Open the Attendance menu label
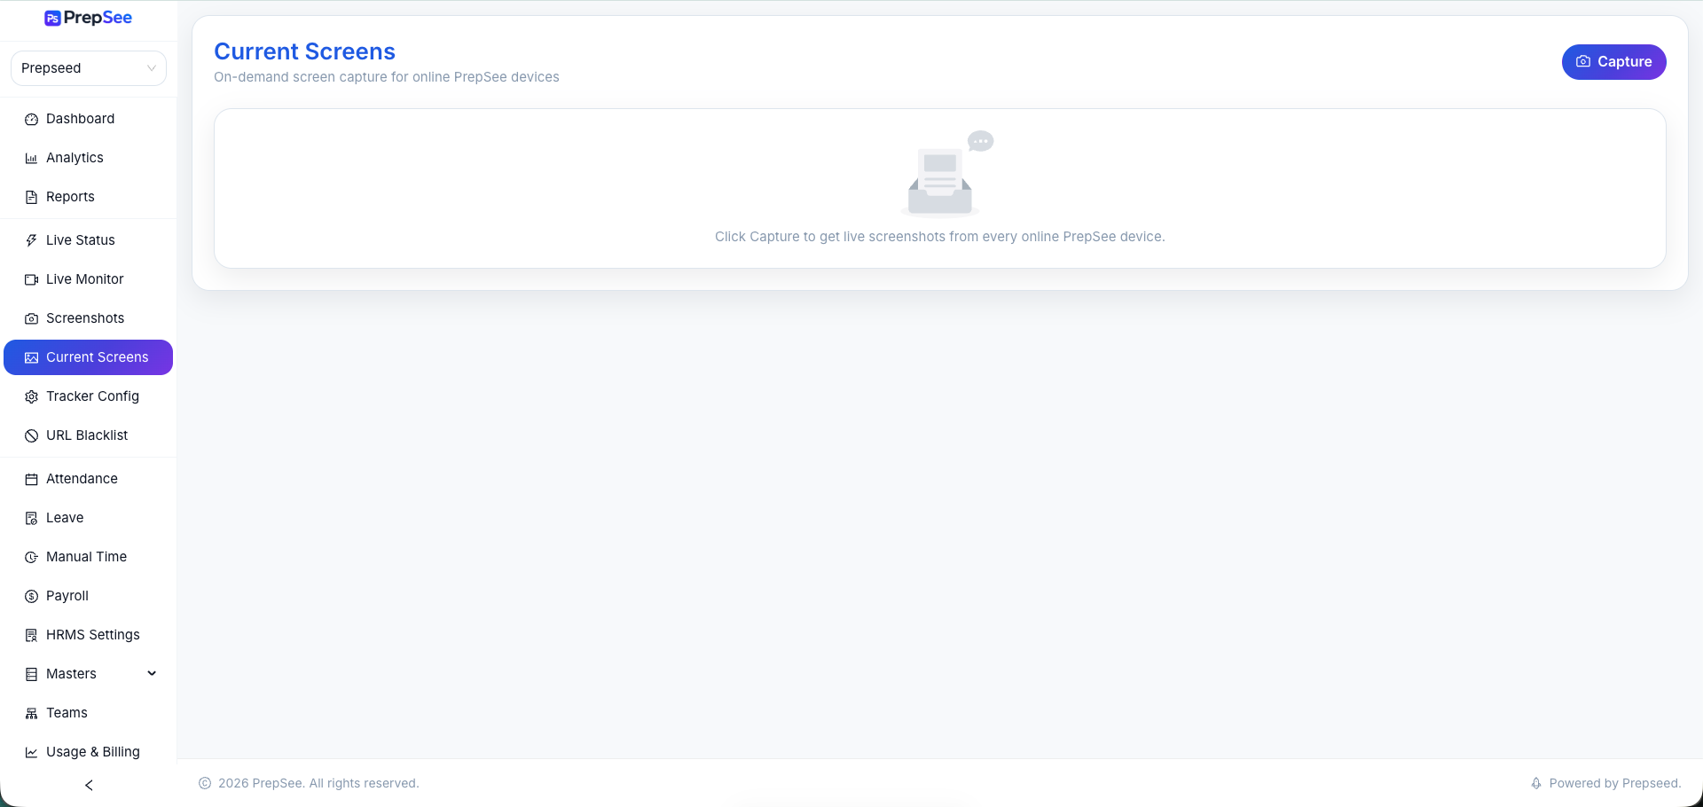The width and height of the screenshot is (1703, 807). (82, 479)
